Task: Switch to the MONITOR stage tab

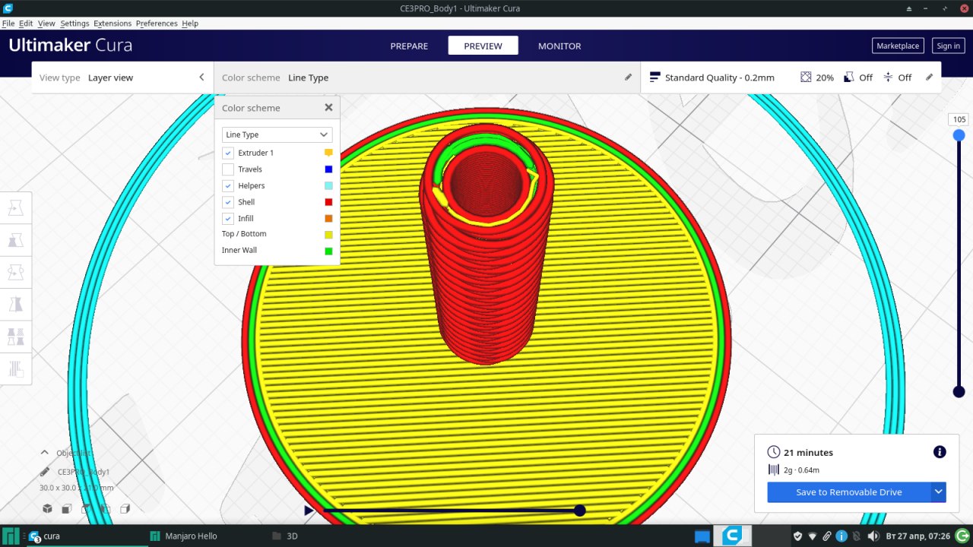Action: click(x=559, y=46)
